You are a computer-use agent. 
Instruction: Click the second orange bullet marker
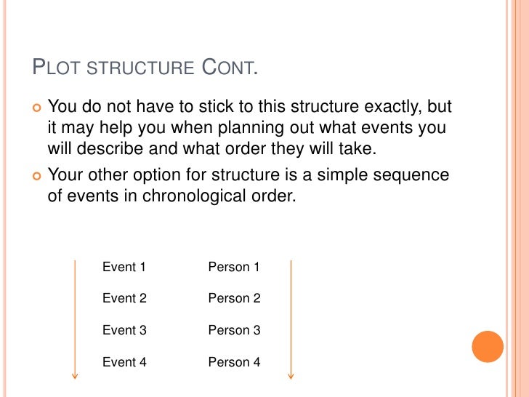coord(37,176)
